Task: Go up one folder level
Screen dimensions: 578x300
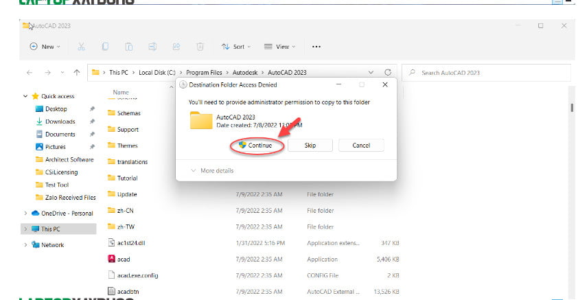Action: coord(77,73)
